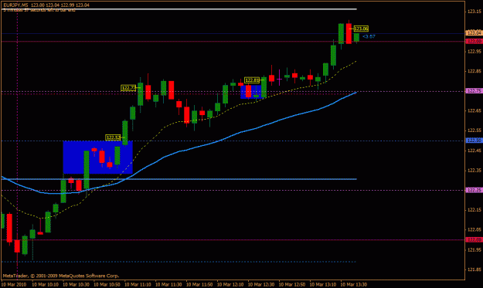Select the blue 122.50 level price tag
This screenshot has width=483, height=288.
[x=474, y=141]
